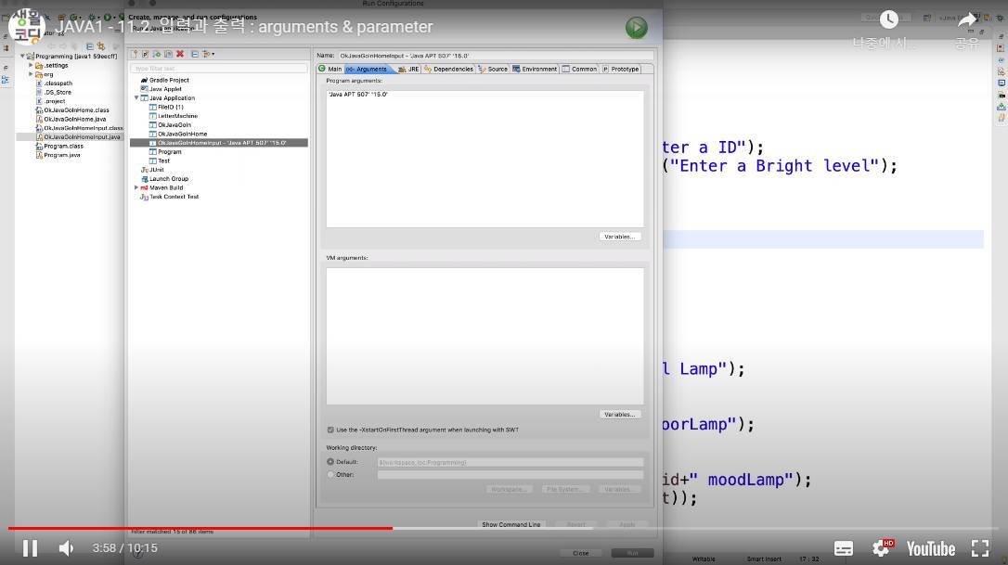Click the video title link

click(x=243, y=27)
